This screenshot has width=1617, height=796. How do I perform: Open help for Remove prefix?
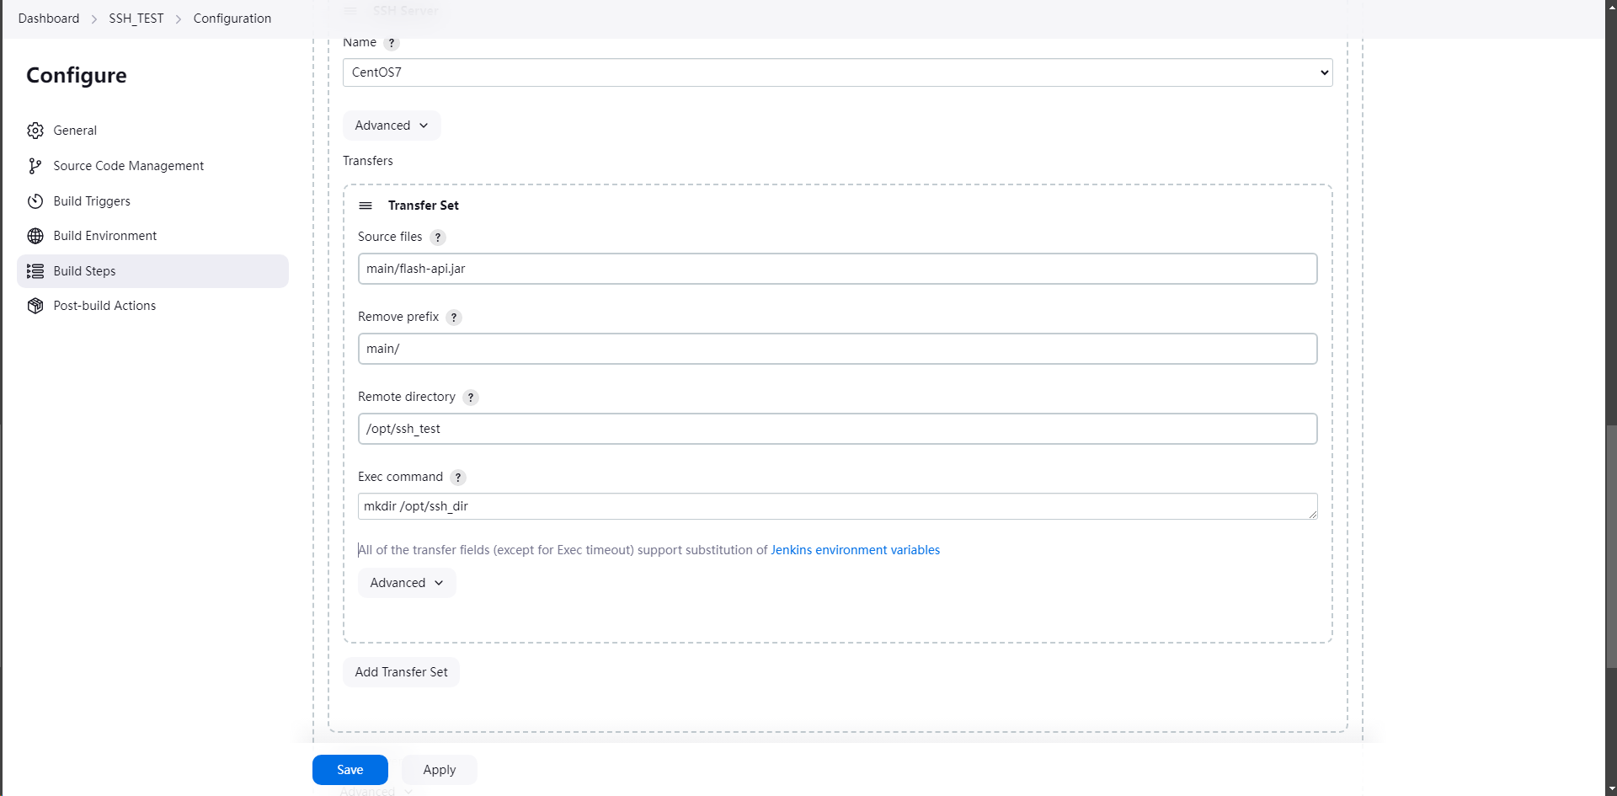tap(454, 318)
